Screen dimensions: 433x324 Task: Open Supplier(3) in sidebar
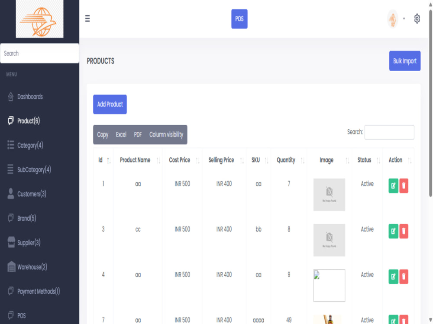(x=29, y=242)
